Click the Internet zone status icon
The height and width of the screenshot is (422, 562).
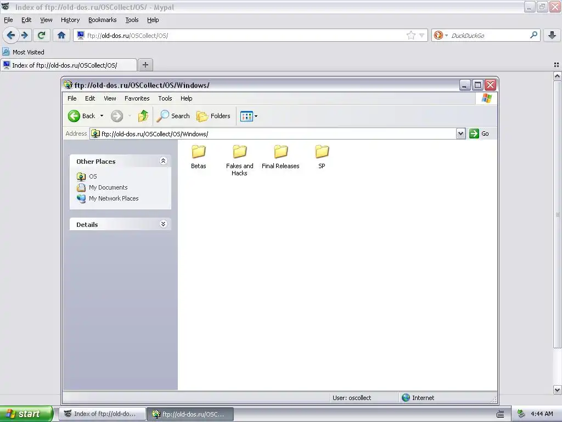406,398
